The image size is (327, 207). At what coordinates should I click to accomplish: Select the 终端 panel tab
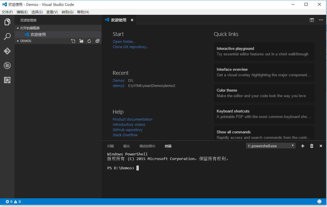(168, 146)
